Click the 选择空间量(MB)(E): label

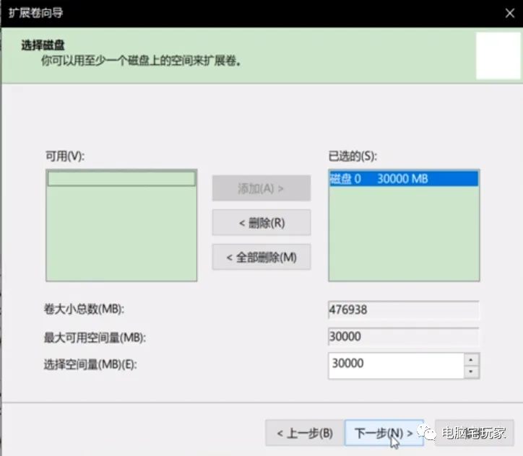90,364
